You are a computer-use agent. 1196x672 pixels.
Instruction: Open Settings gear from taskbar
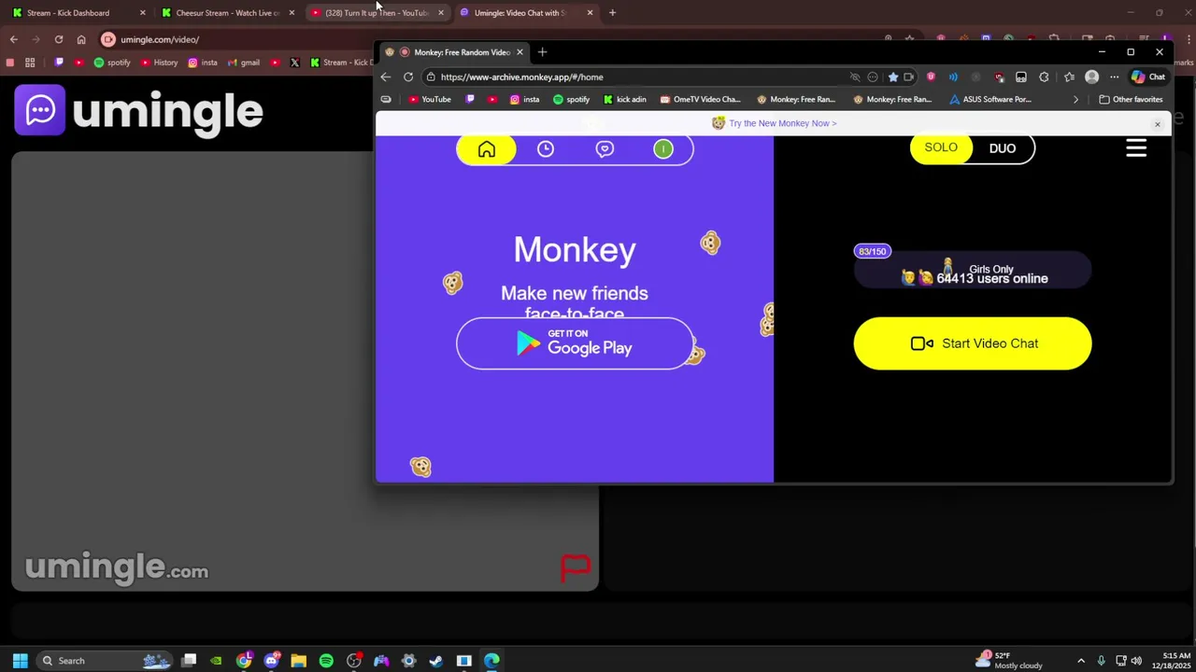(x=408, y=661)
